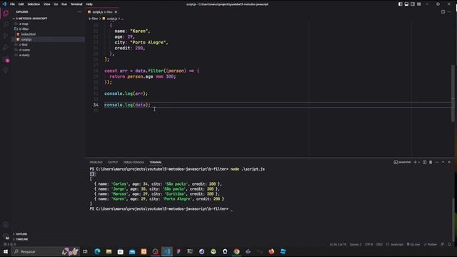
Task: Maximize the terminal panel with caret icon
Action: point(443,162)
